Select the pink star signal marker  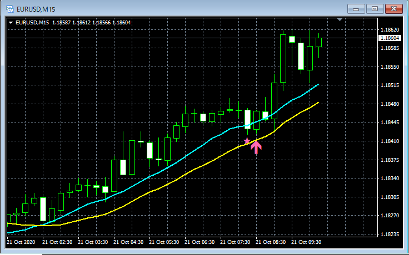(247, 141)
